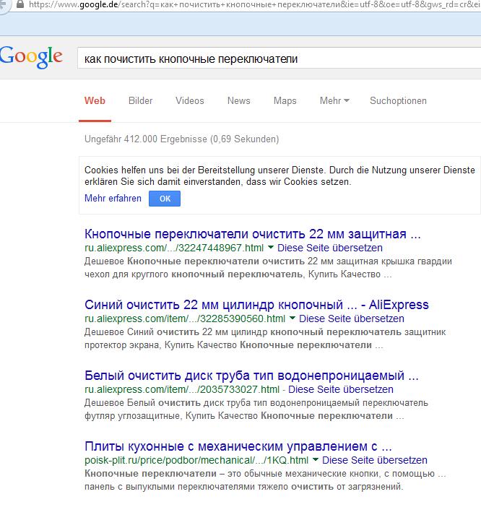Click snippet text протектор экрана, Купить Качество
This screenshot has width=481, height=507.
[233, 345]
